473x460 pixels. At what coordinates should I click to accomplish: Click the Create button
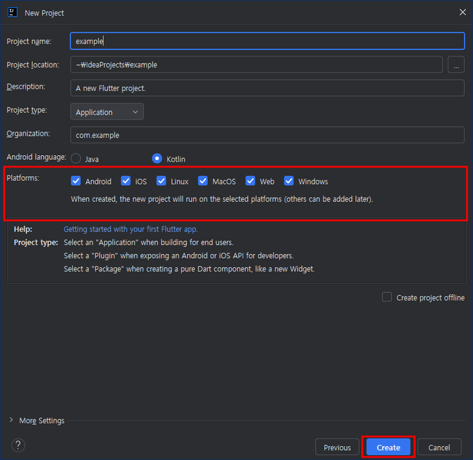388,447
